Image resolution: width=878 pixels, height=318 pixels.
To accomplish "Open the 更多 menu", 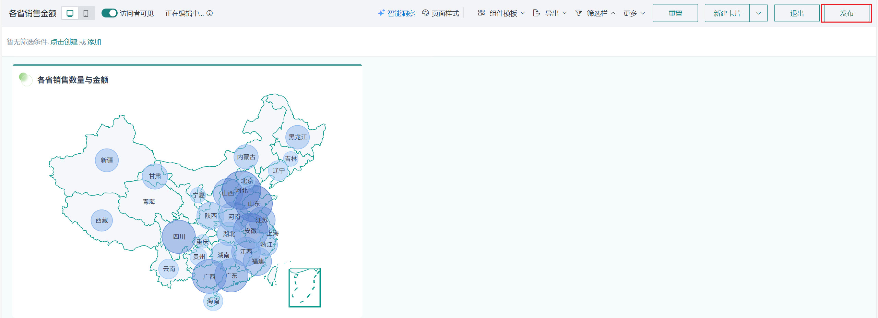I will coord(634,13).
